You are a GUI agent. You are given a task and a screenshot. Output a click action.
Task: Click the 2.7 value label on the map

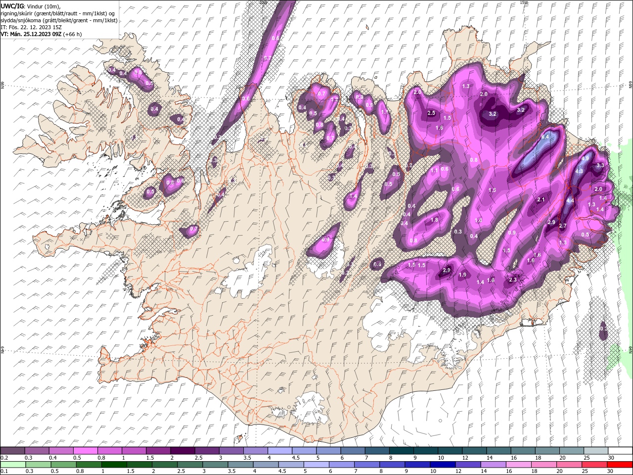[x=563, y=226]
